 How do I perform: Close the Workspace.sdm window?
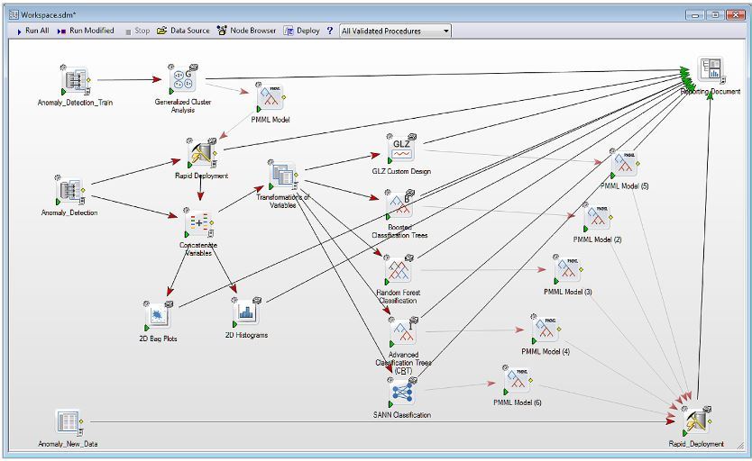tap(735, 14)
